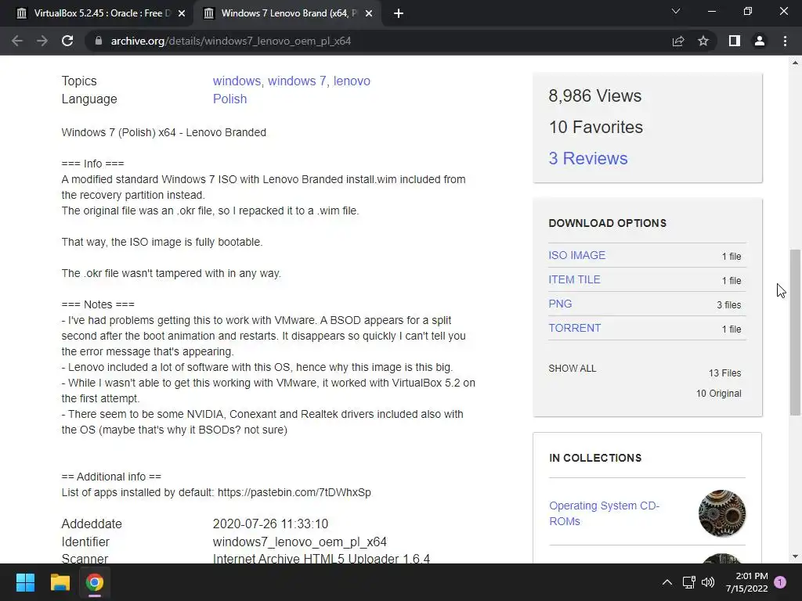802x601 pixels.
Task: Click the page vertical scrollbar thumb
Action: (795, 332)
